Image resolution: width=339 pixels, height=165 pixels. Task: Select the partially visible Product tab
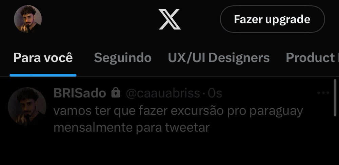[312, 58]
